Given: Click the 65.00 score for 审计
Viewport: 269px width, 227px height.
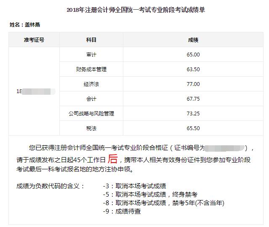Looking at the screenshot, I should pos(193,55).
